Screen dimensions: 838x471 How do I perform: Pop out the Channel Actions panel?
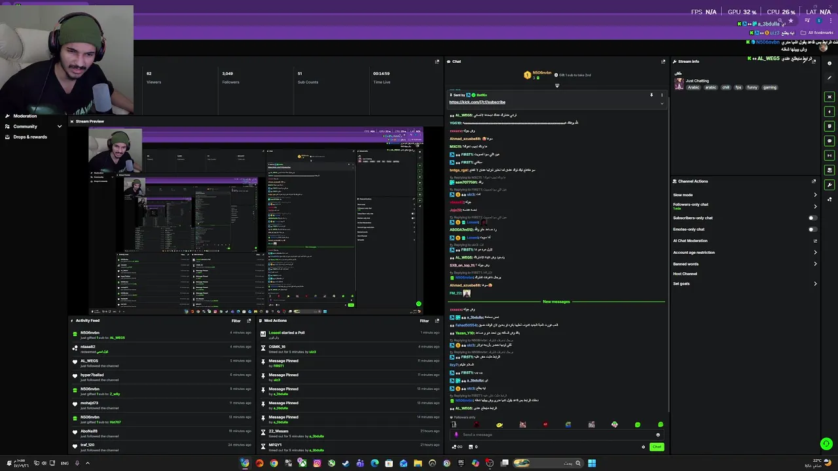[814, 181]
